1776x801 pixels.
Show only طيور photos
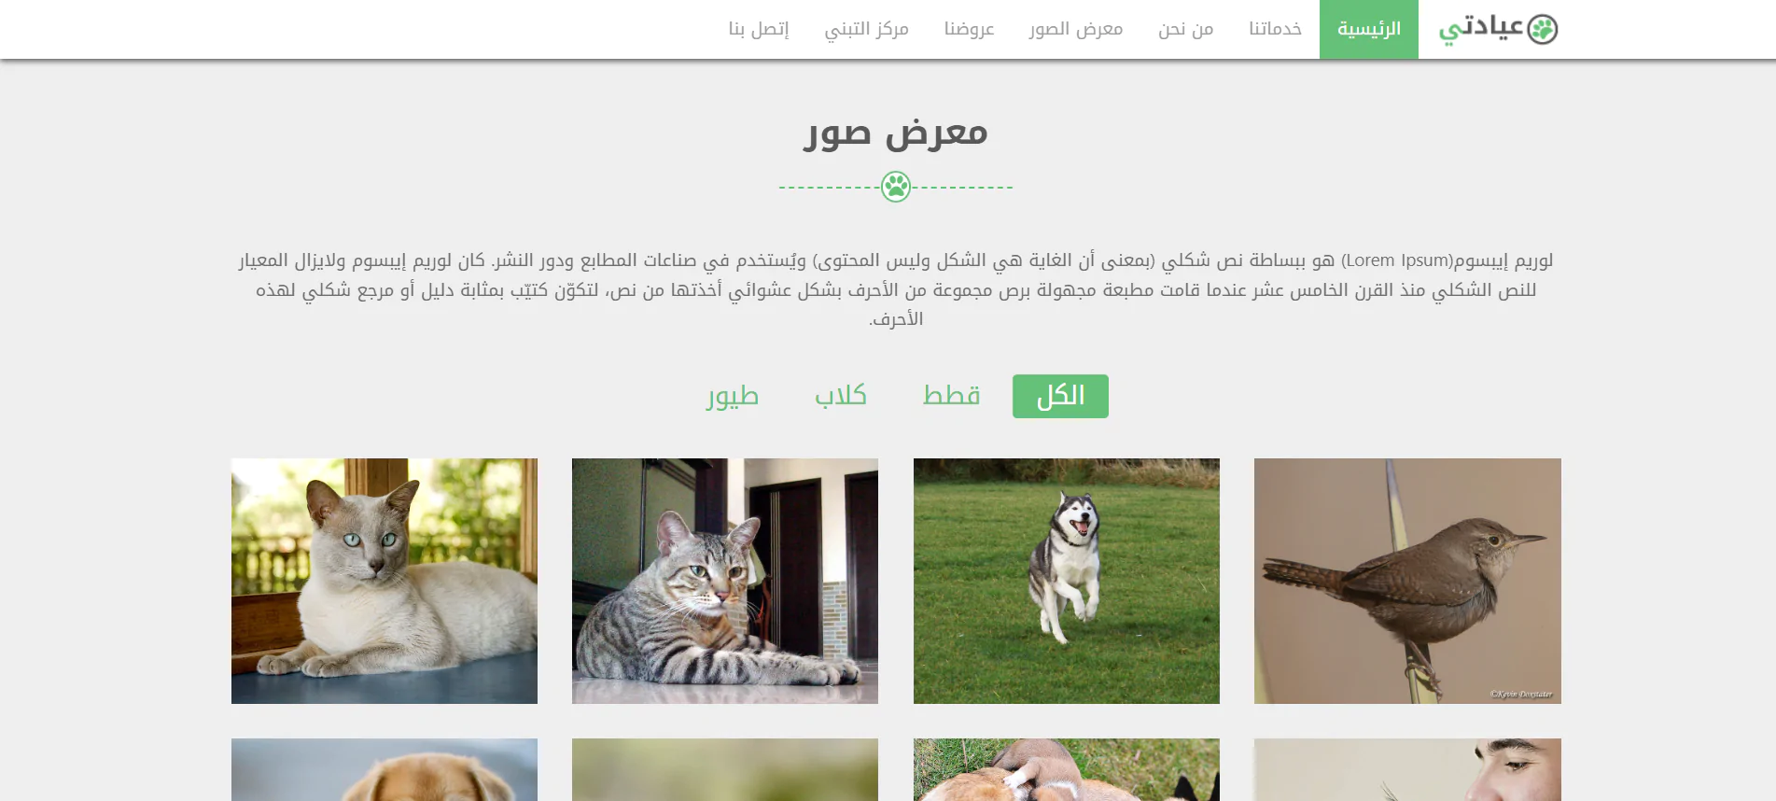[732, 396]
